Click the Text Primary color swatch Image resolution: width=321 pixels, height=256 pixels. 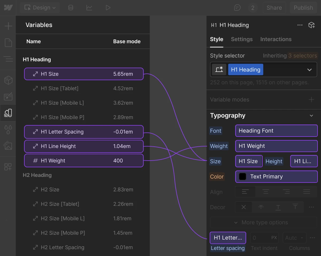pyautogui.click(x=243, y=176)
